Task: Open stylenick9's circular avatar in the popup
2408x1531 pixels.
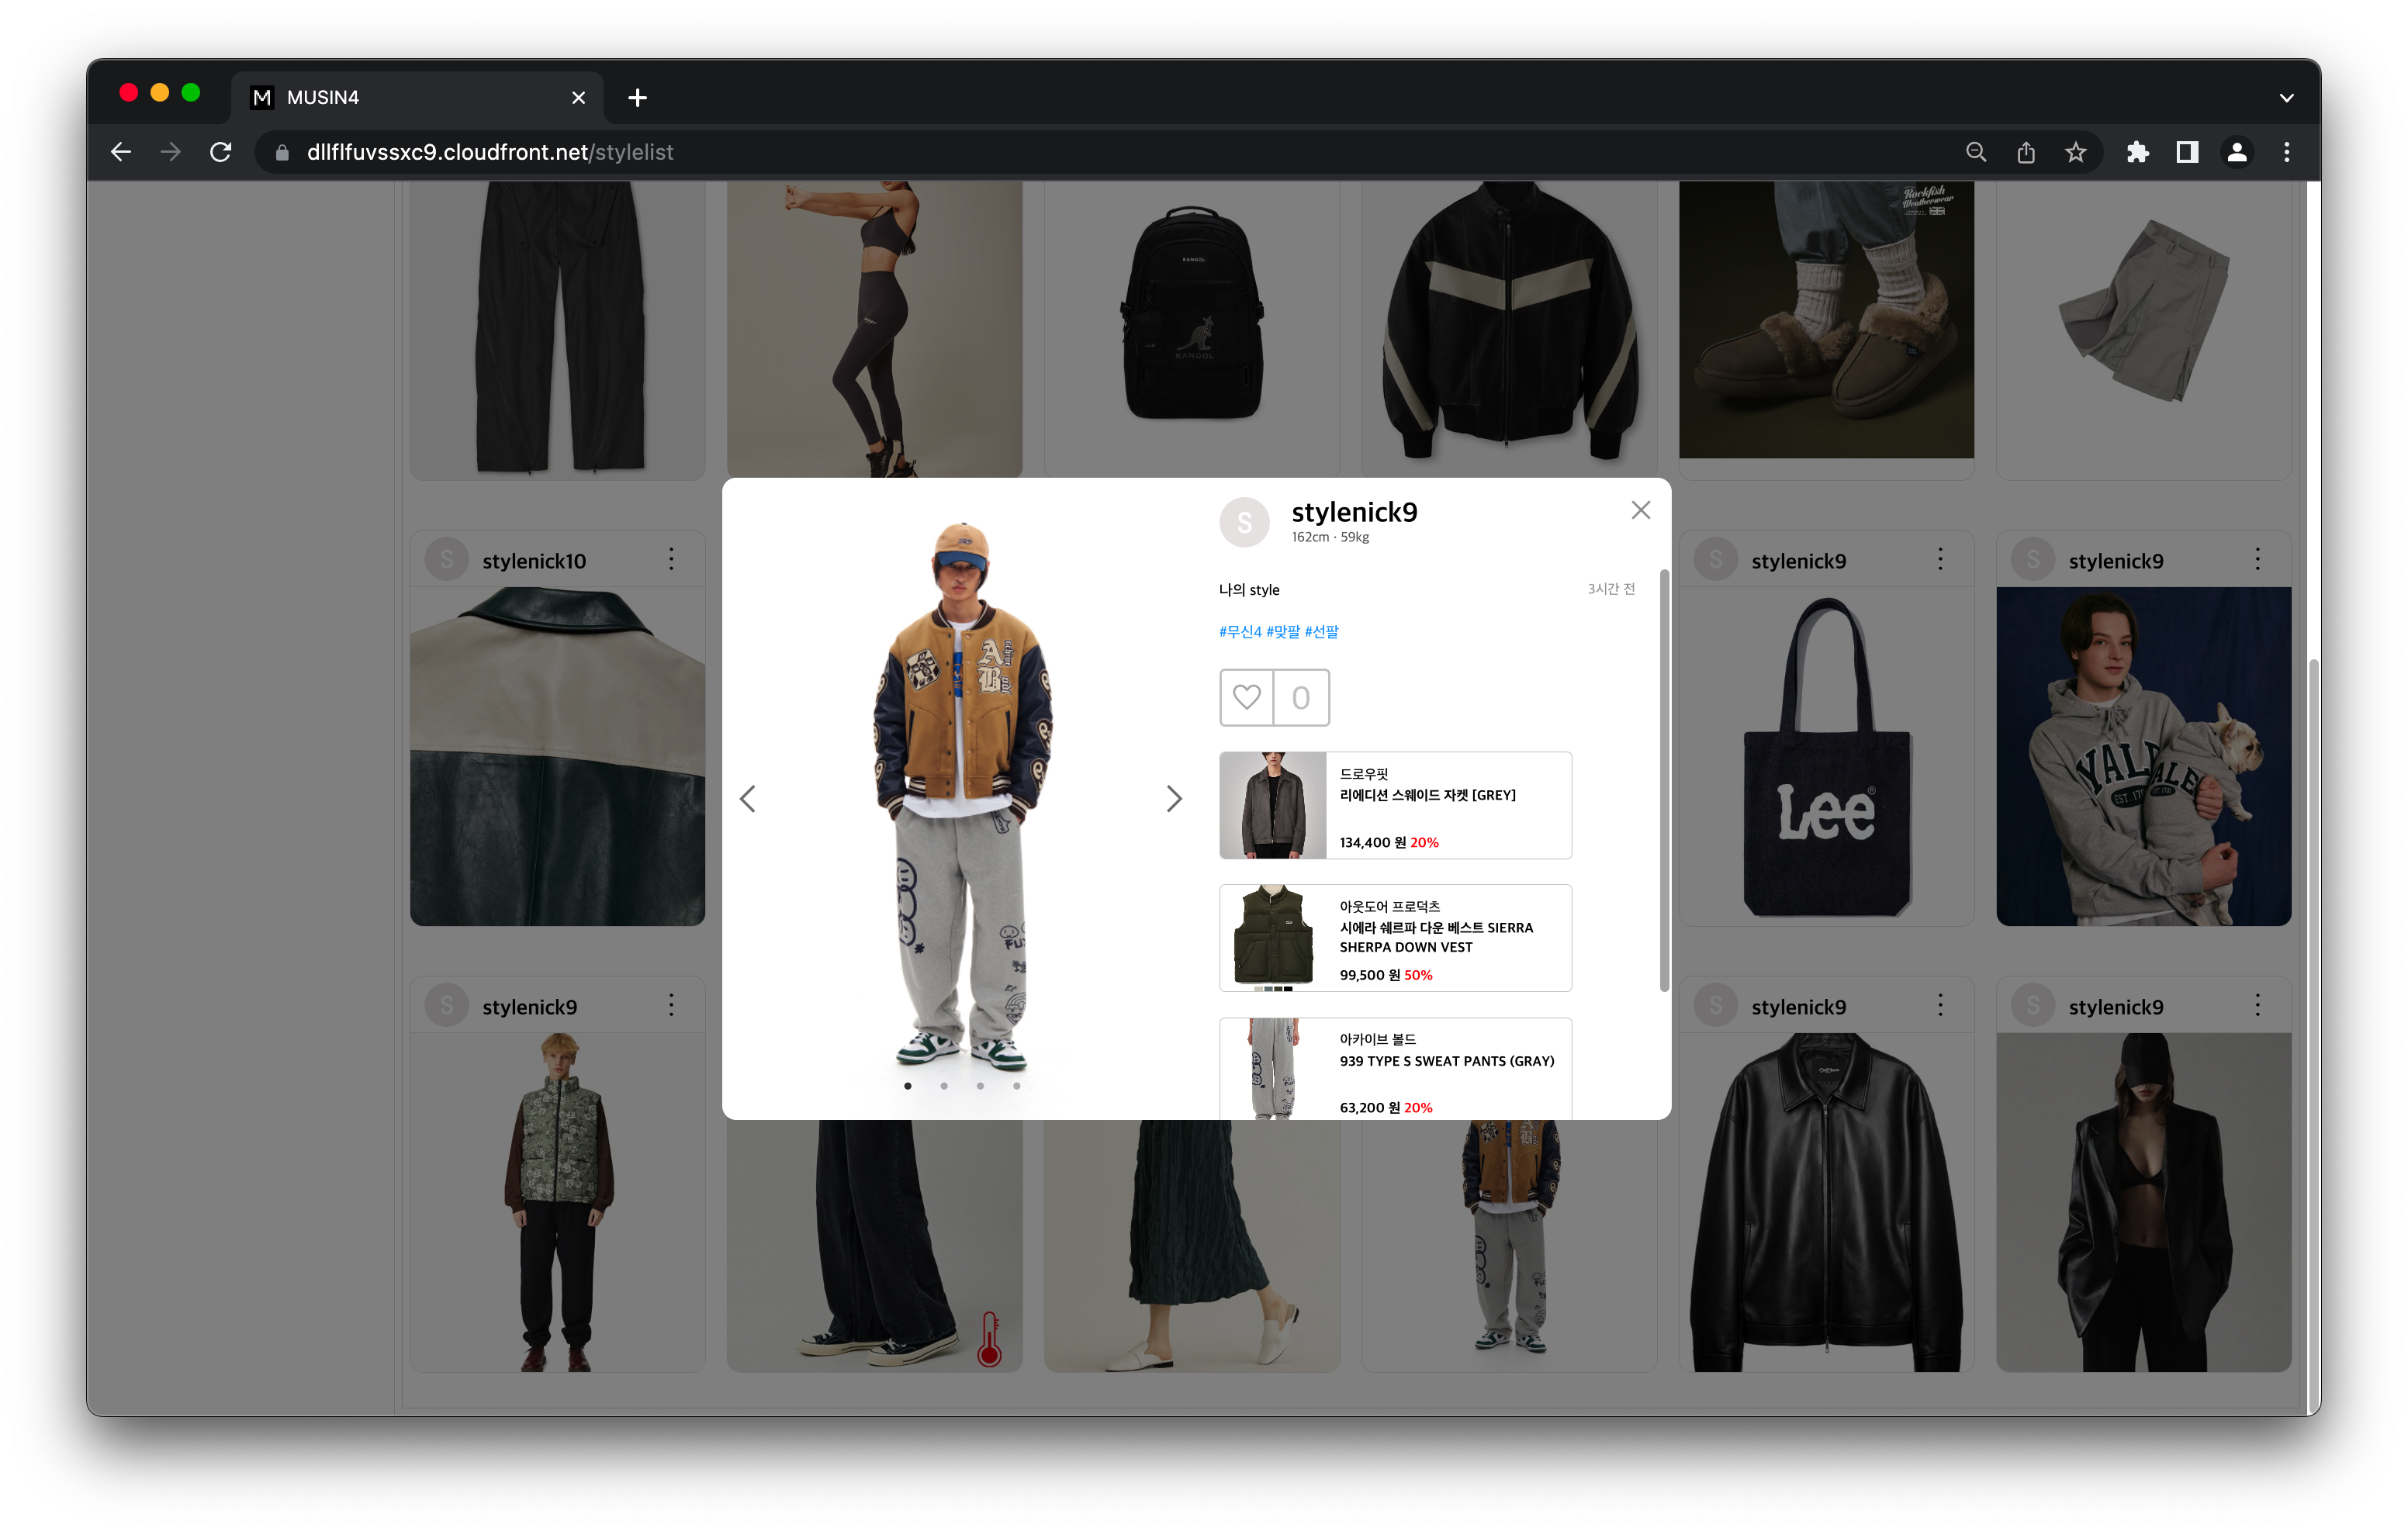Action: (1244, 521)
